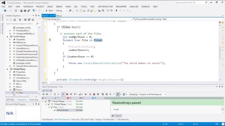Select MultipleEnumeration.cs in Solution Explorer
The height and width of the screenshot is (126, 225).
27,60
